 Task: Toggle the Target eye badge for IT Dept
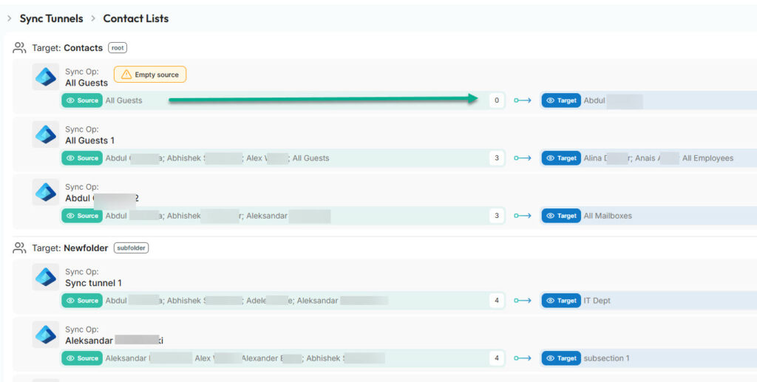pos(561,301)
